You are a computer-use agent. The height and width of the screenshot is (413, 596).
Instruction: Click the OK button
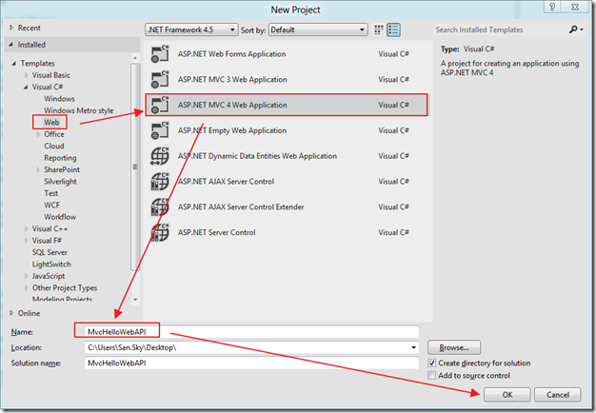coord(507,394)
